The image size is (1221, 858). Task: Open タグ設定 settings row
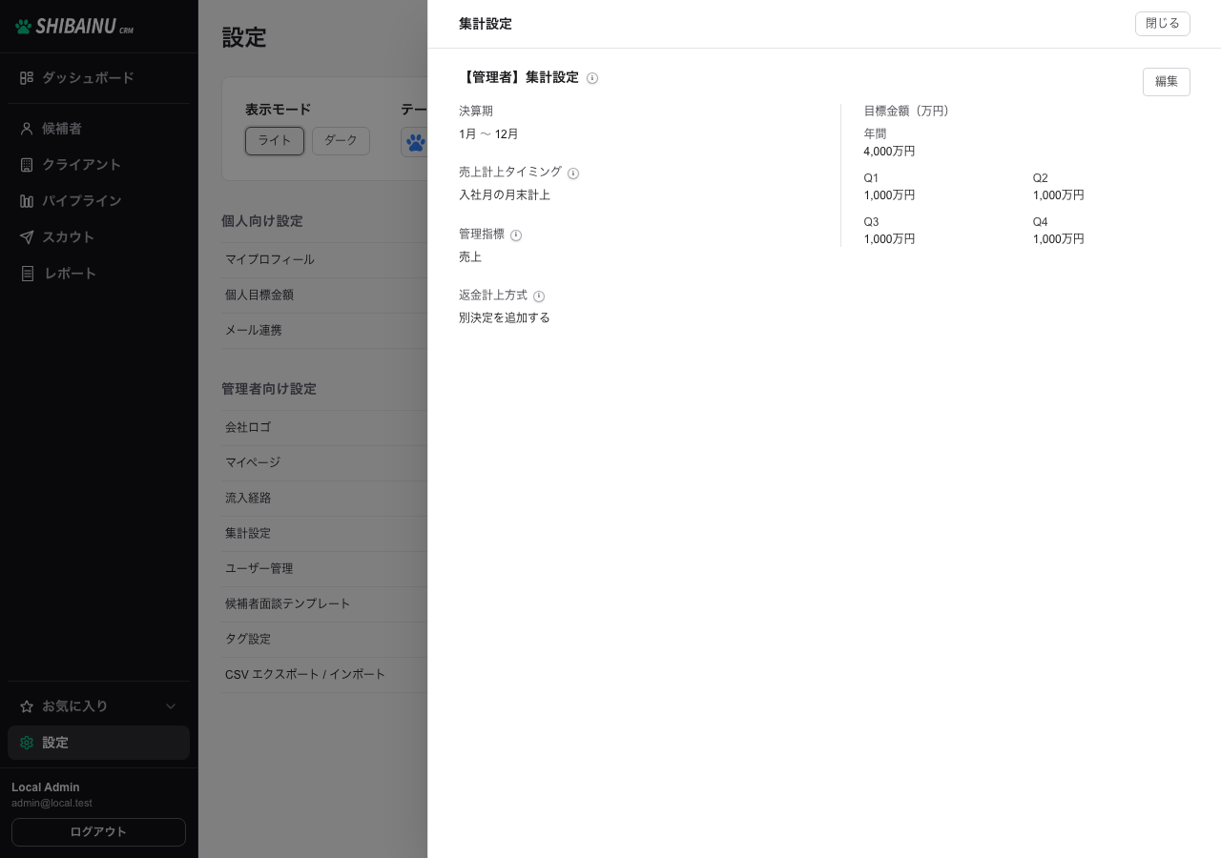tap(324, 640)
